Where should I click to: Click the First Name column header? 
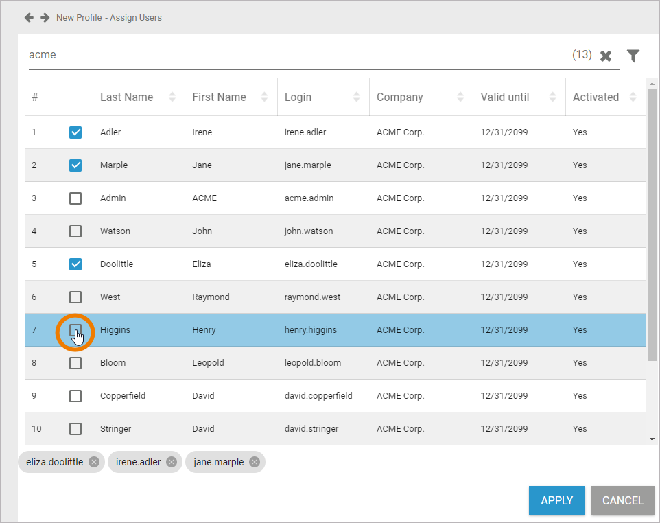219,97
